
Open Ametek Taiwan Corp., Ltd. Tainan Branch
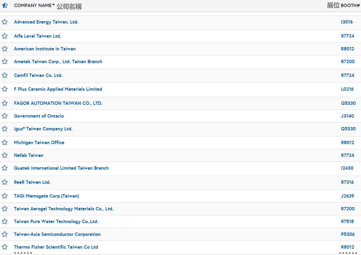58,61
